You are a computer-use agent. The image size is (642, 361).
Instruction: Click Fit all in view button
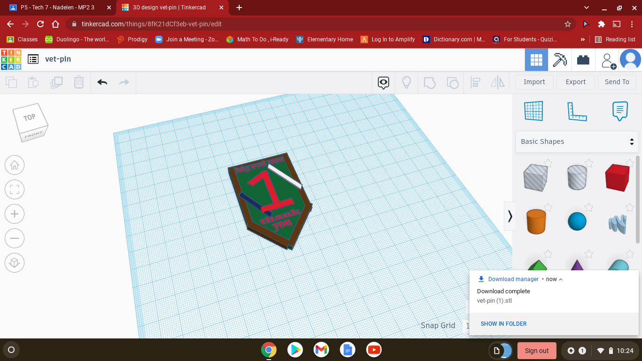(x=15, y=190)
